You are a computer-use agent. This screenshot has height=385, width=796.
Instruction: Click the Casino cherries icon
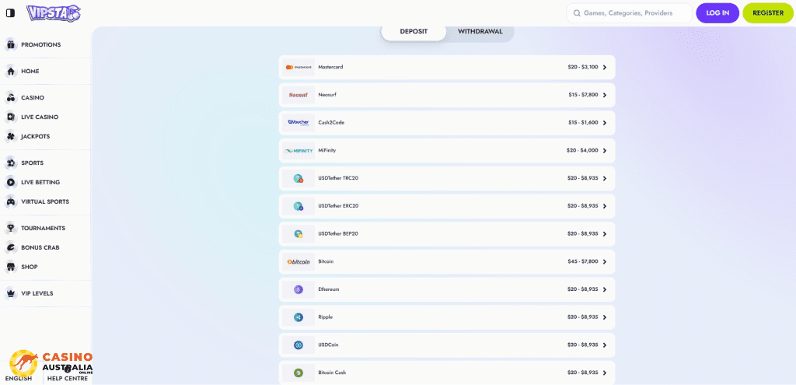coord(11,97)
